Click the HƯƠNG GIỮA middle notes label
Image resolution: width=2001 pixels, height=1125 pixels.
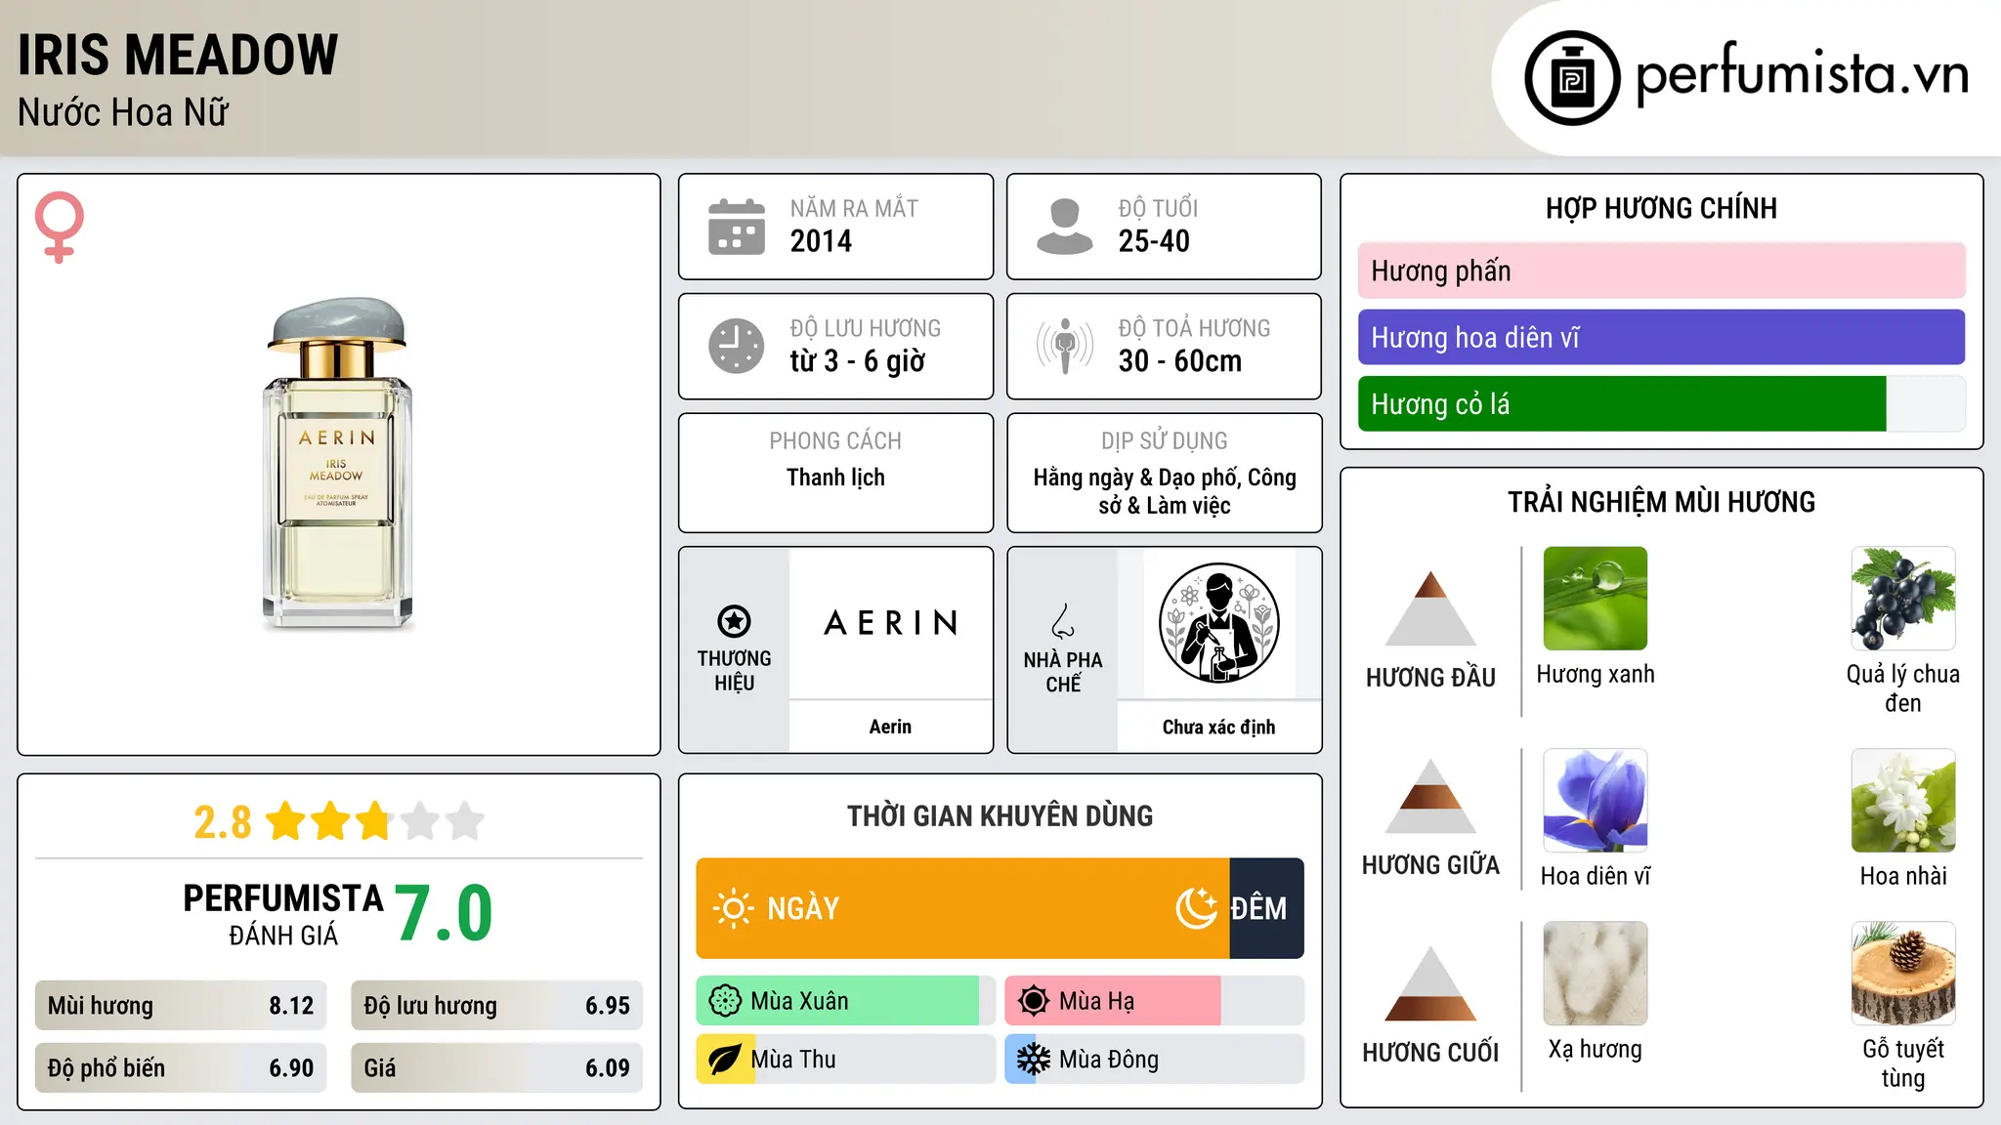tap(1430, 864)
